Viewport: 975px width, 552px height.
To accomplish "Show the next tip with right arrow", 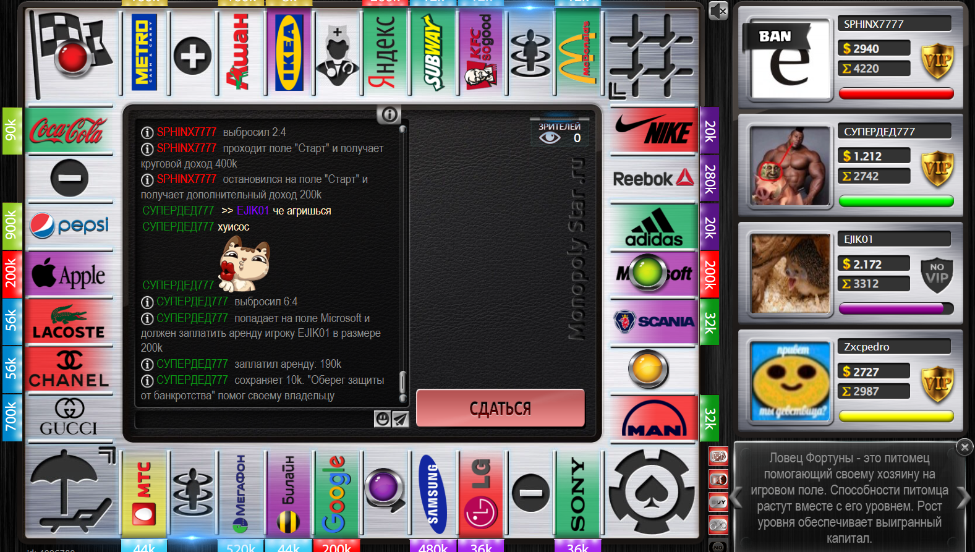I will coord(964,498).
